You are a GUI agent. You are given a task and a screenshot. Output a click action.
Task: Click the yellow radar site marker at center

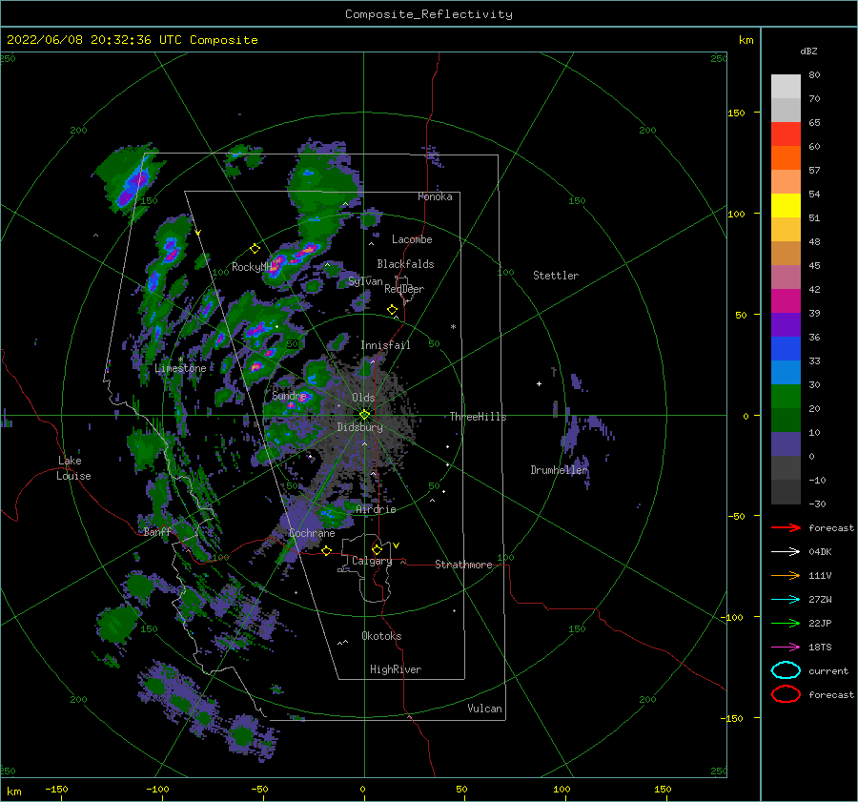(364, 415)
